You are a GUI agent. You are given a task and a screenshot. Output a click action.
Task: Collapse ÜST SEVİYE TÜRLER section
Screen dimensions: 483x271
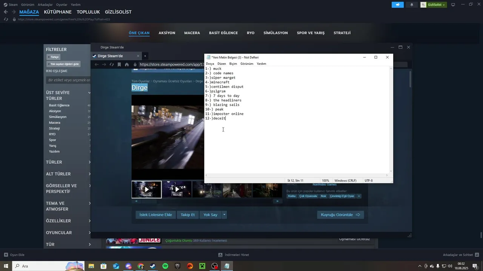click(x=68, y=95)
